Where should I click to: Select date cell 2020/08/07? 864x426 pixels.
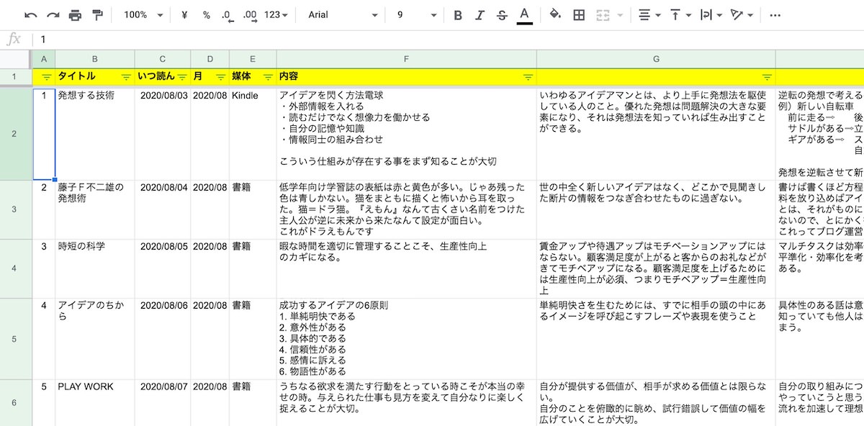pyautogui.click(x=163, y=403)
